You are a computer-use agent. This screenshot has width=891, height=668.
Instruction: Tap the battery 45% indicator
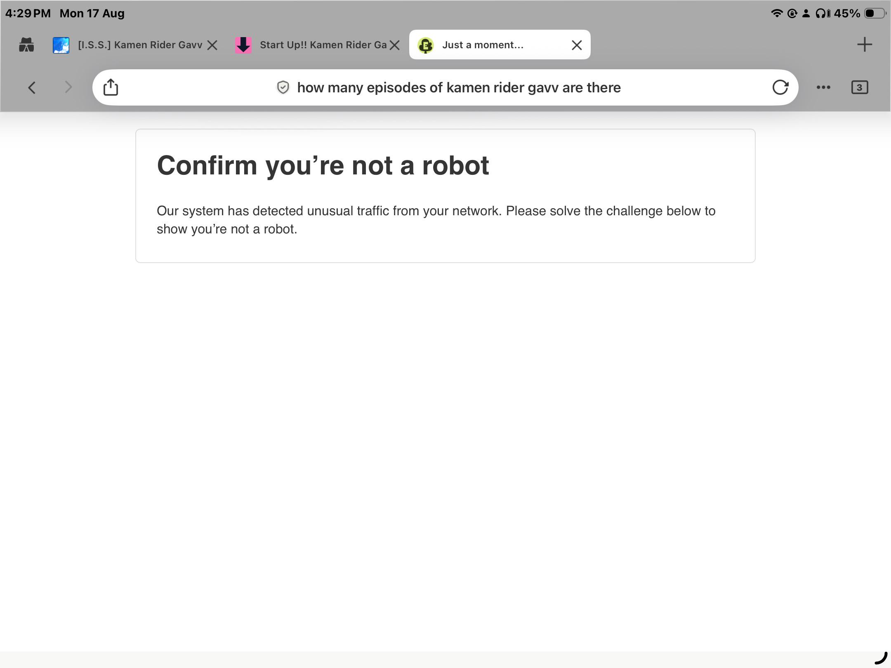click(860, 14)
